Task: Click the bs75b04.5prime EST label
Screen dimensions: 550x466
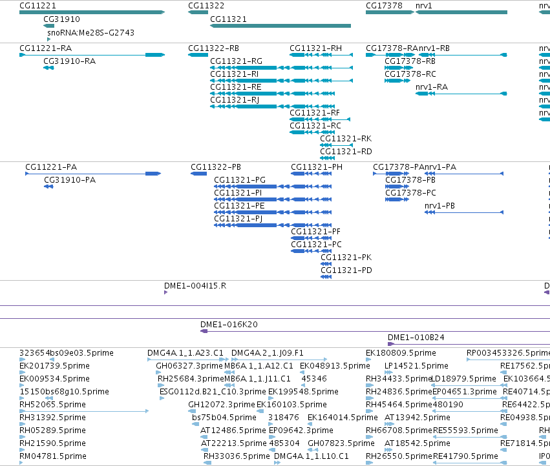Action: [224, 418]
